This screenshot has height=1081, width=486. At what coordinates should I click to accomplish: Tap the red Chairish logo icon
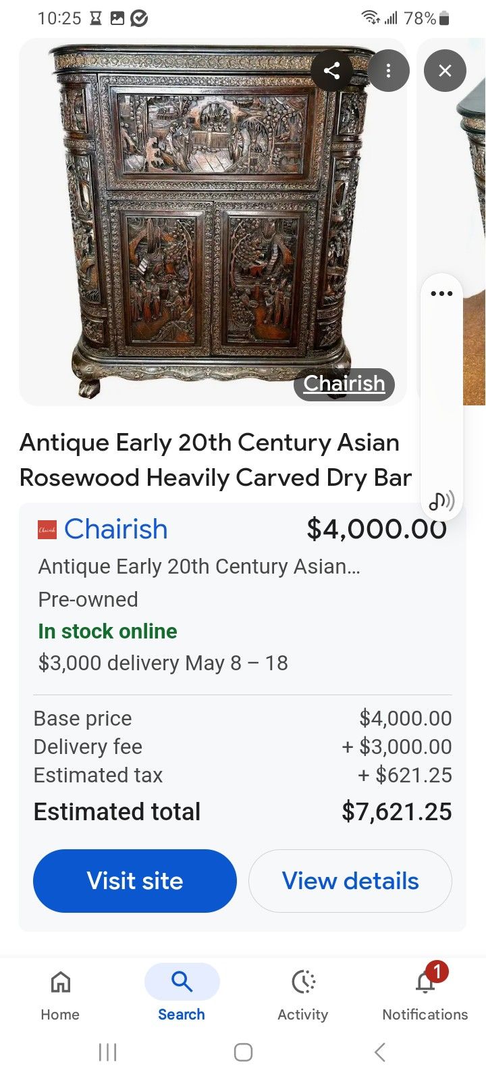[x=47, y=530]
